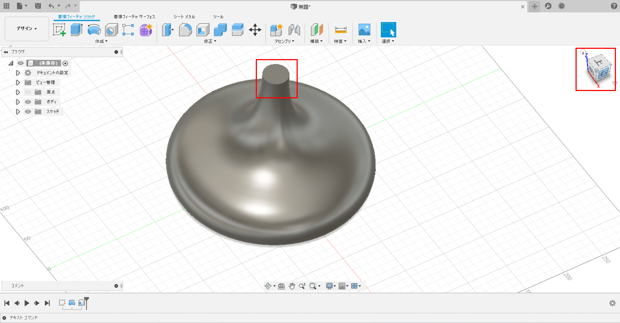This screenshot has height=323, width=620.
Task: Select the Insert Image tool
Action: (x=364, y=30)
